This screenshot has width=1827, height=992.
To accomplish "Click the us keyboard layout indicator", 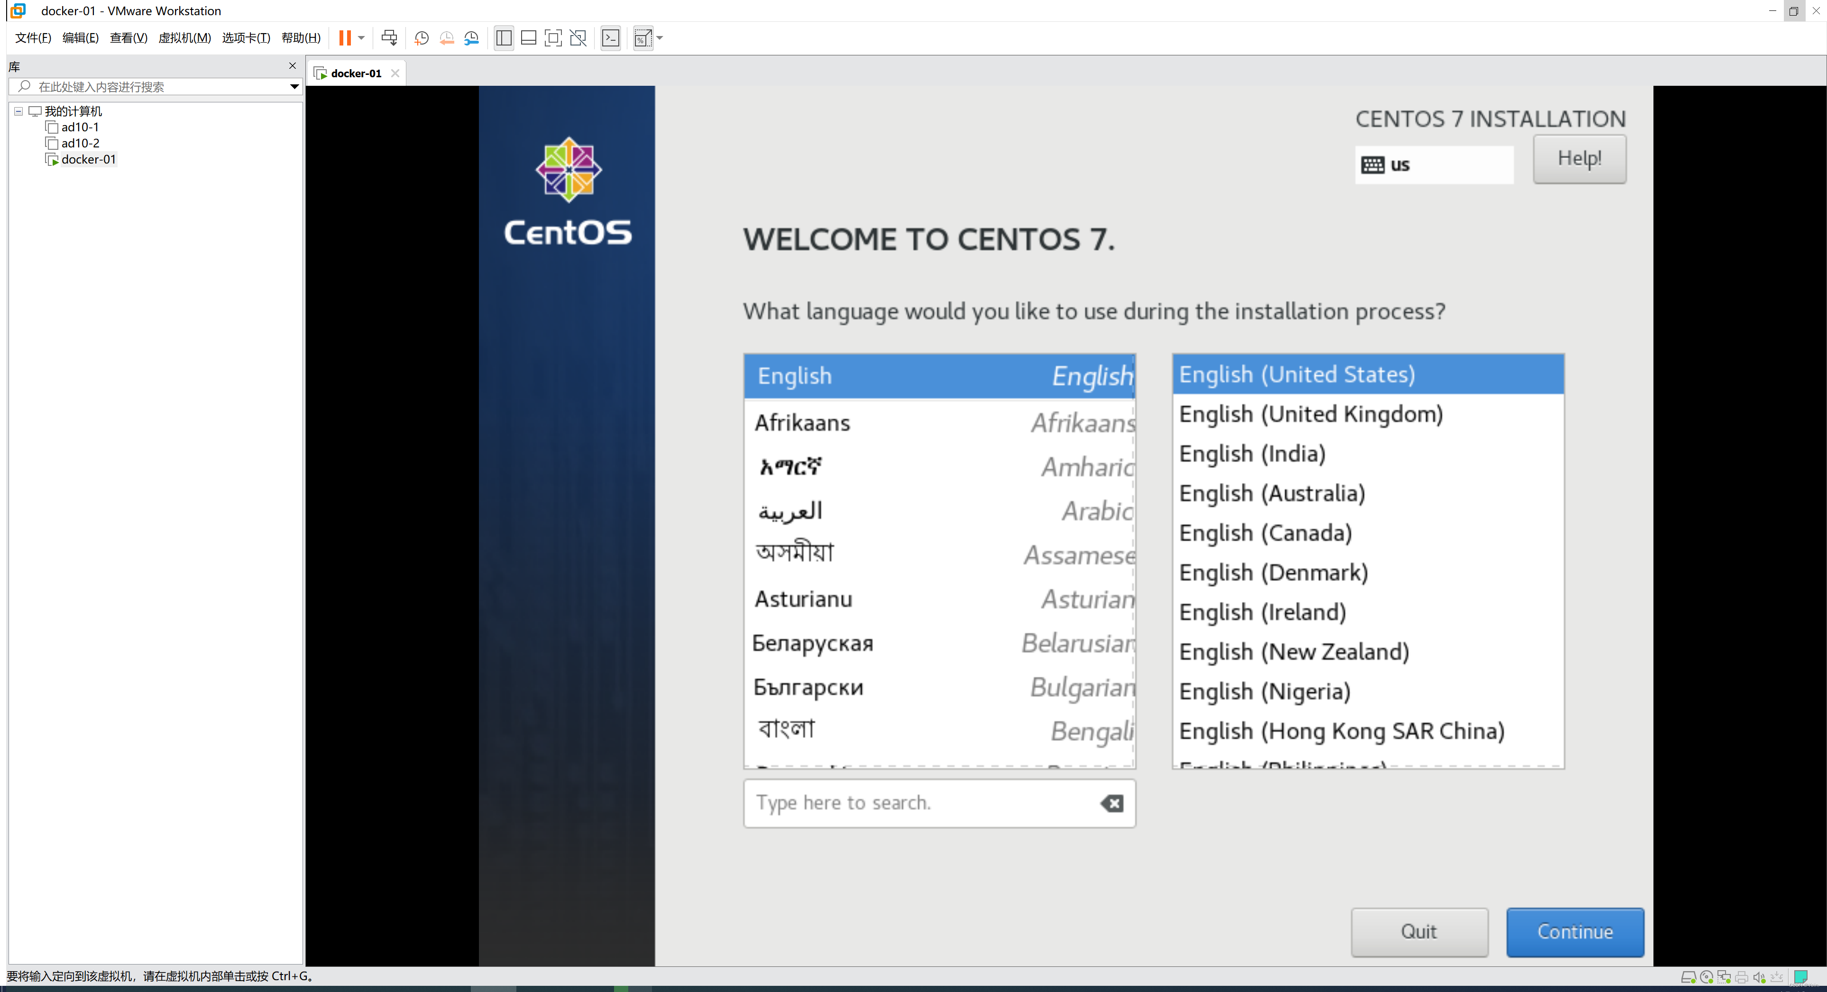I will 1433,165.
